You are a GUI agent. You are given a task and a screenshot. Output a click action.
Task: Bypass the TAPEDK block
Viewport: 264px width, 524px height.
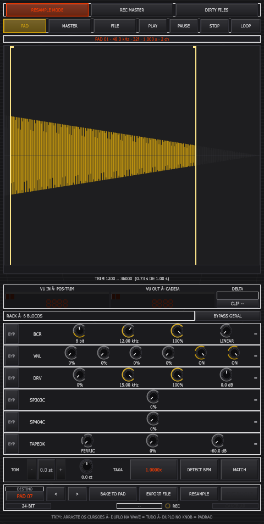tap(12, 444)
